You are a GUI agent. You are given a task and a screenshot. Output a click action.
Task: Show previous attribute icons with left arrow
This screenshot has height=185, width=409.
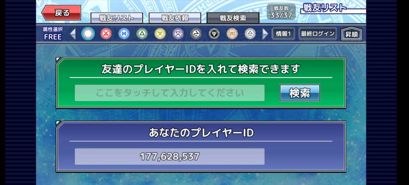pos(73,34)
